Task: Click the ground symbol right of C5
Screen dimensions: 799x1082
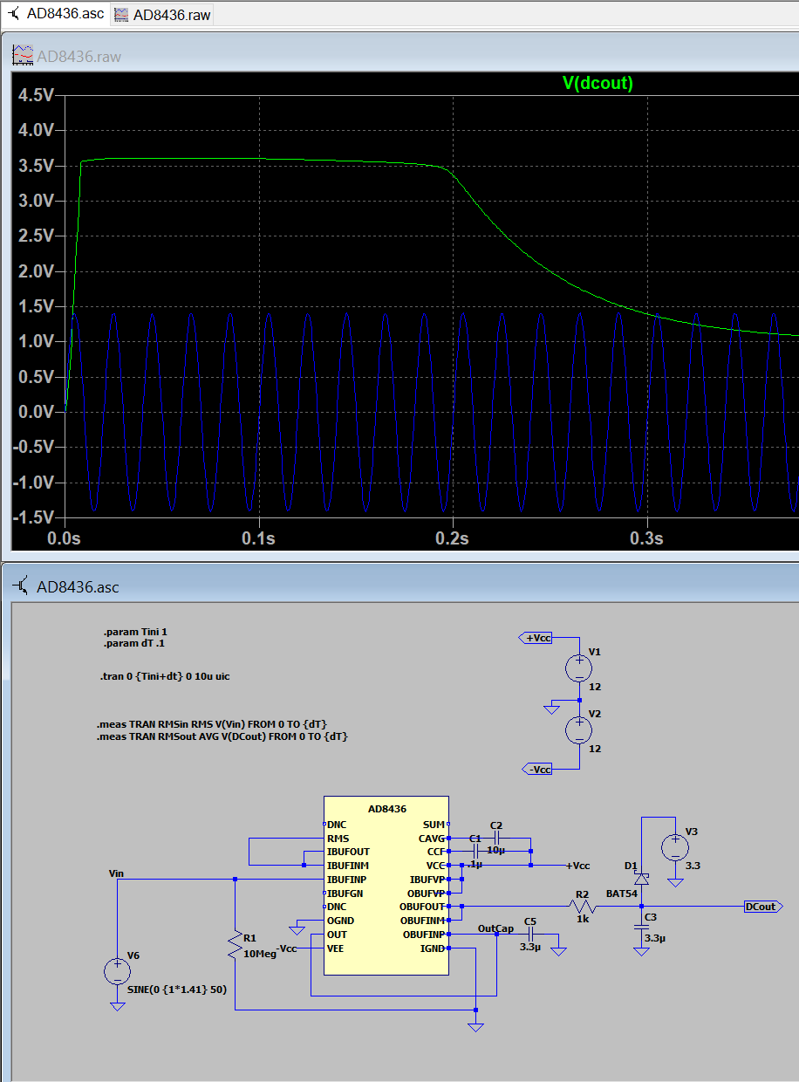Action: tap(558, 950)
